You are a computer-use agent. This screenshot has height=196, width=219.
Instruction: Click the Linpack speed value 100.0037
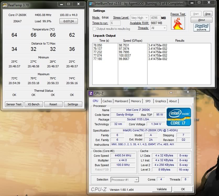click(125, 56)
